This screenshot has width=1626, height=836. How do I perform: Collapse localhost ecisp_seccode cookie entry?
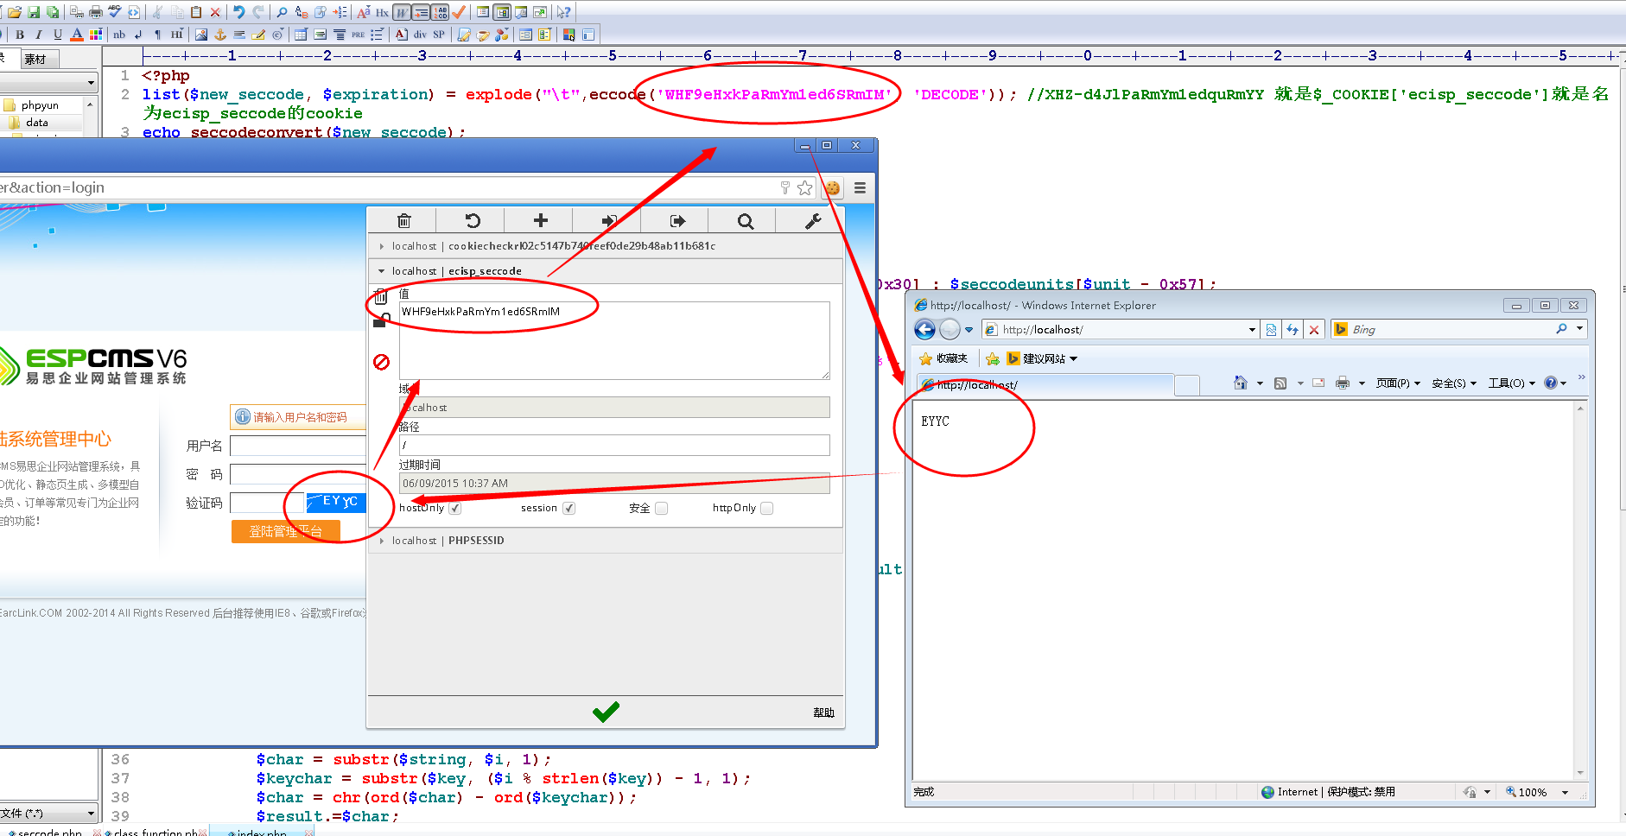605,271
